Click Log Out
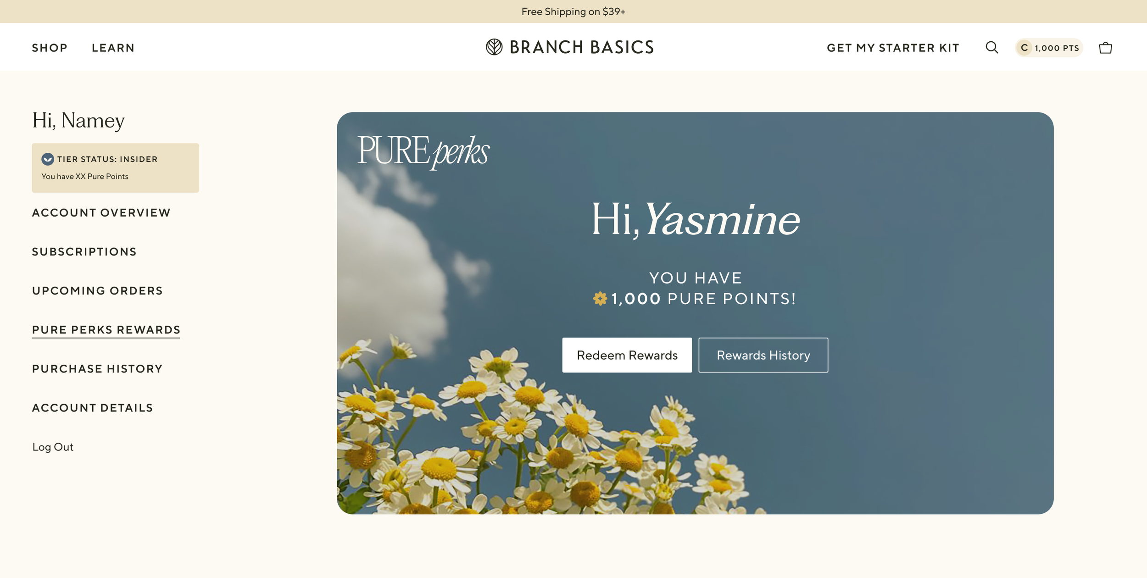The width and height of the screenshot is (1147, 578). coord(53,447)
